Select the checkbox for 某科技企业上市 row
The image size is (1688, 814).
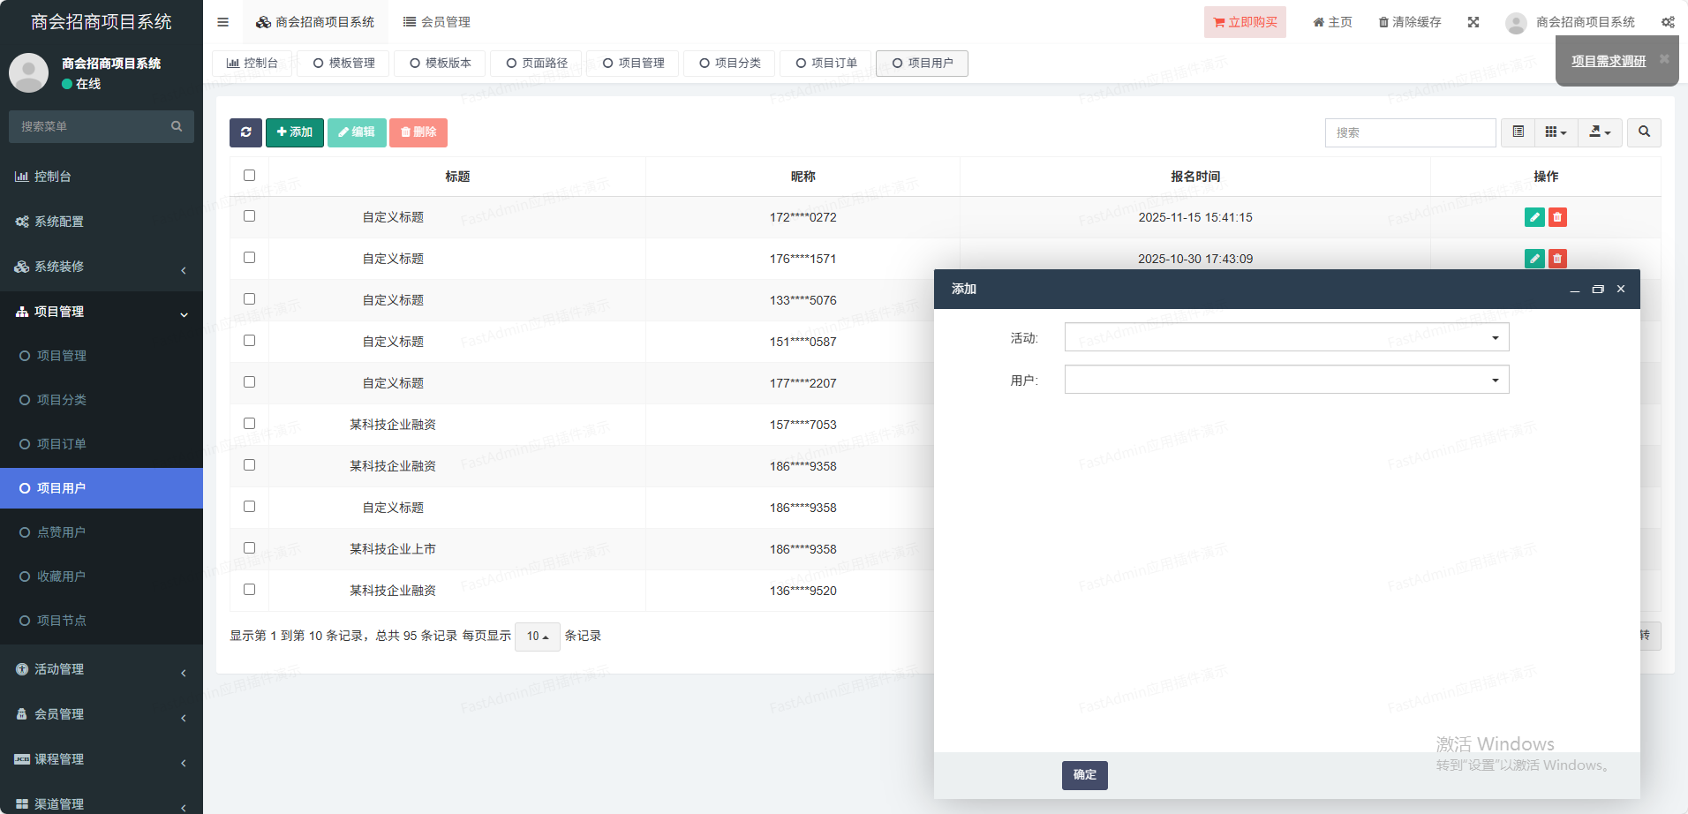249,548
